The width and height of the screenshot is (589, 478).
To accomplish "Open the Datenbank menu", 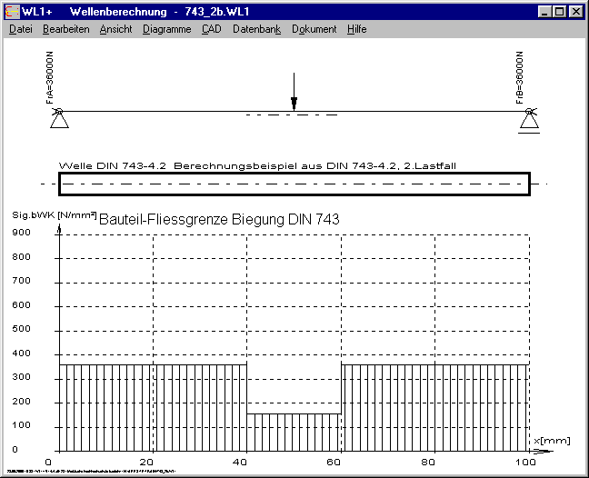I will point(256,29).
